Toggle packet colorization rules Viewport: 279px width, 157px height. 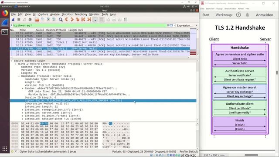pyautogui.click(x=102, y=20)
